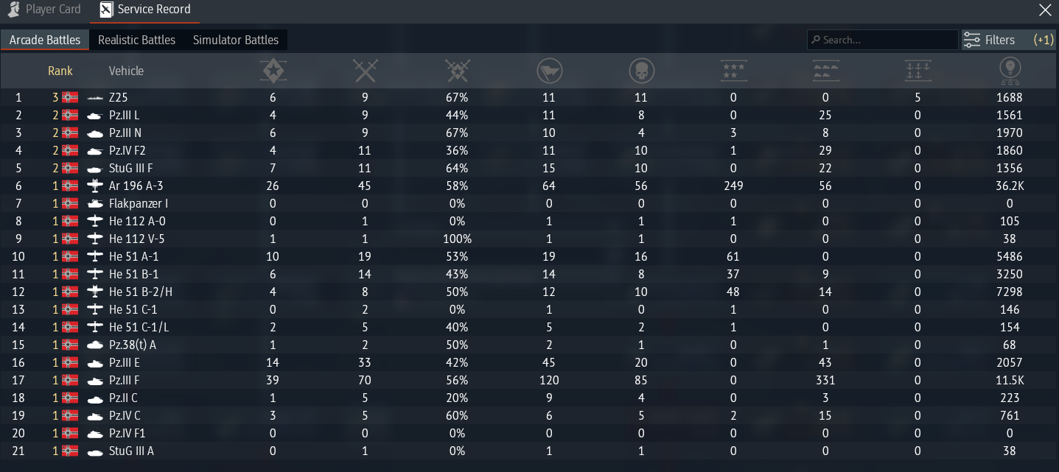The image size is (1059, 472).
Task: Sort by battles won star icon
Action: (273, 71)
